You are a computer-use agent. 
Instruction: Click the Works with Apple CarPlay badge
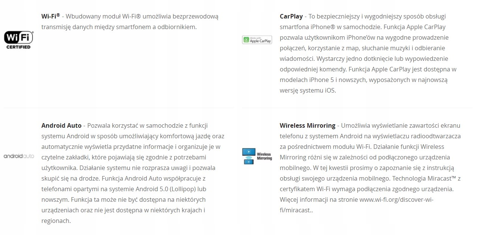(257, 40)
